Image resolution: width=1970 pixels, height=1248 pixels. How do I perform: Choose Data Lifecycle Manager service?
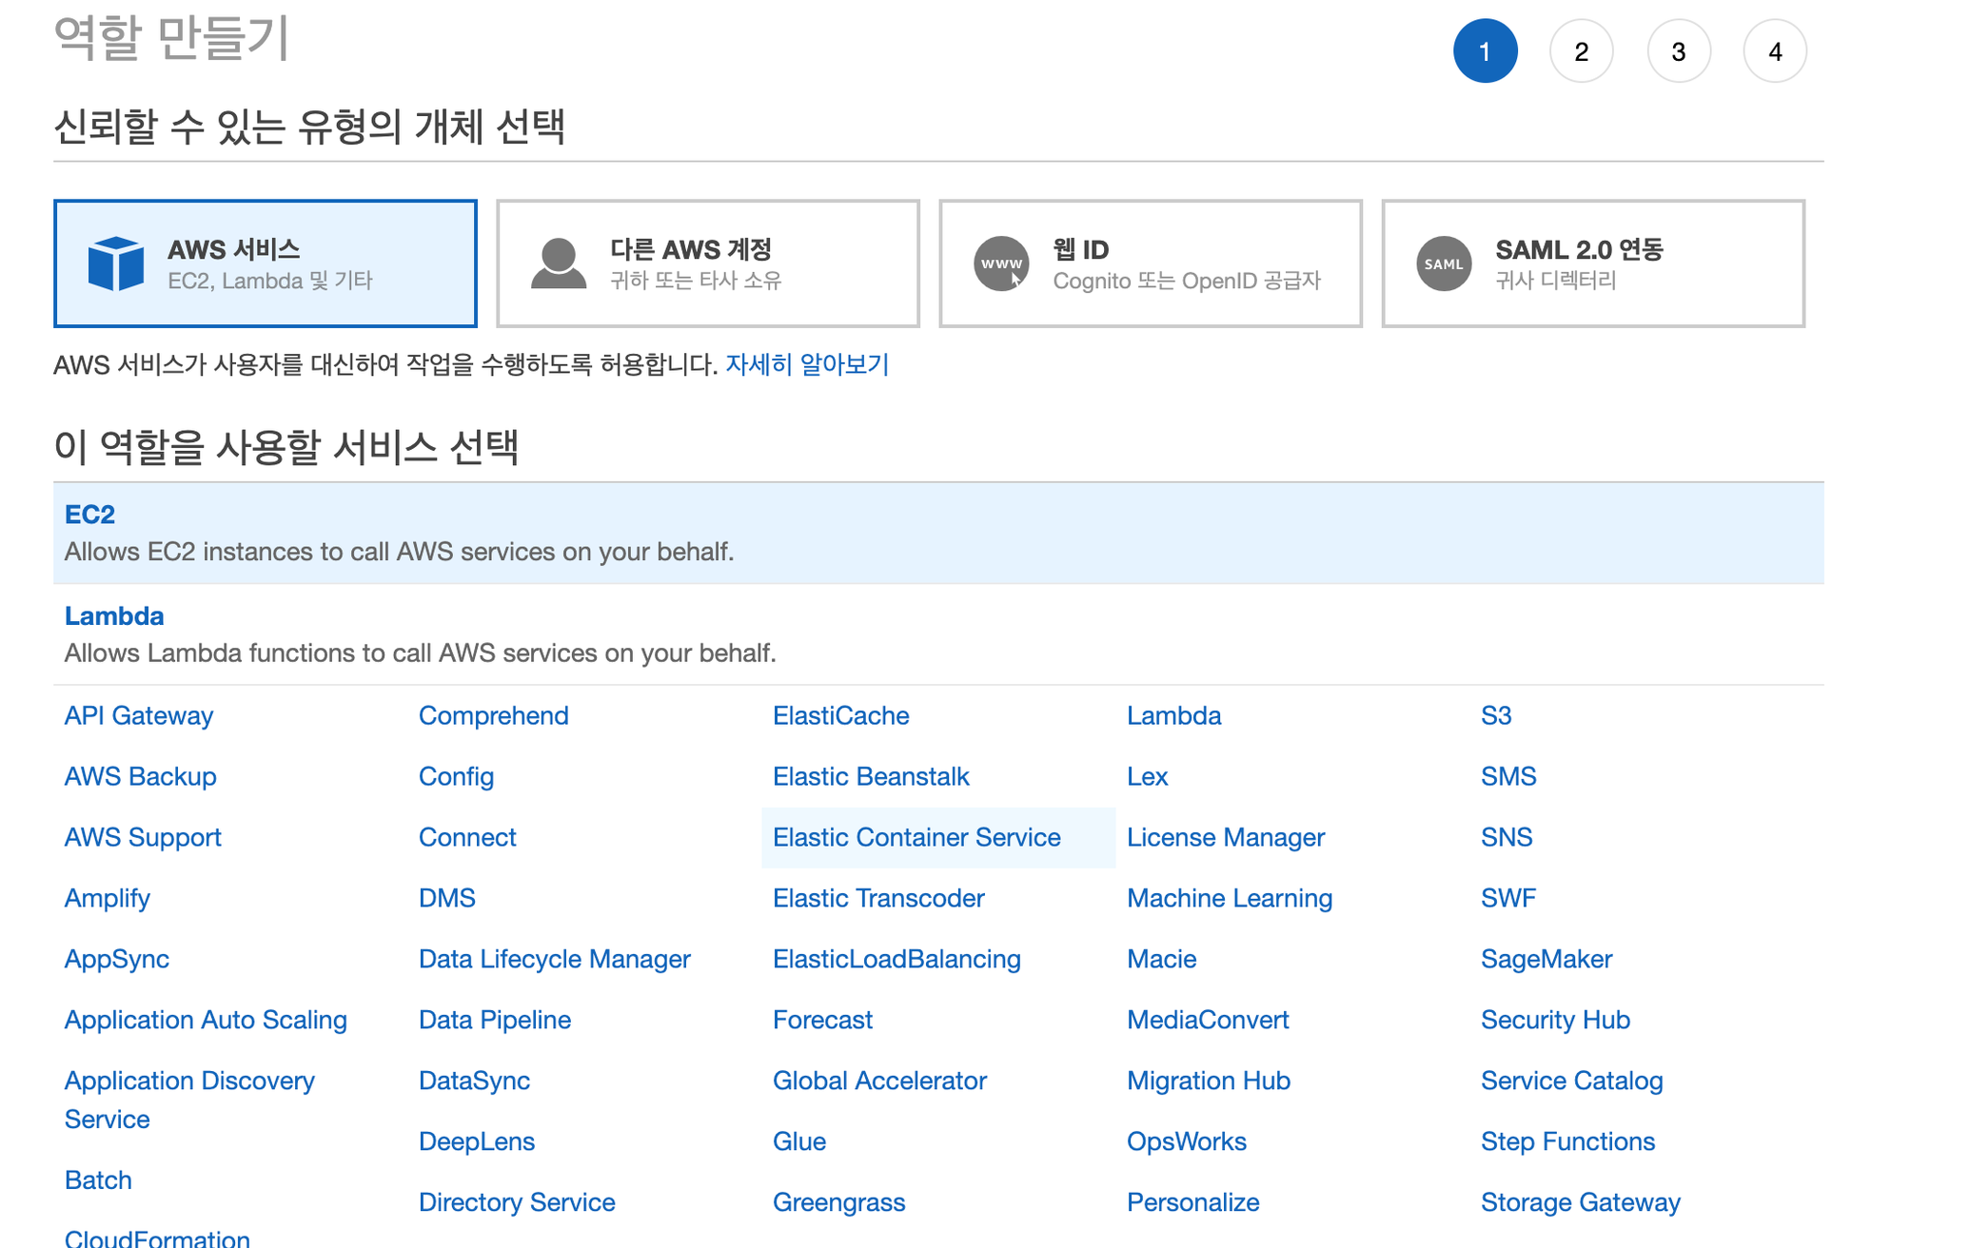click(x=554, y=960)
